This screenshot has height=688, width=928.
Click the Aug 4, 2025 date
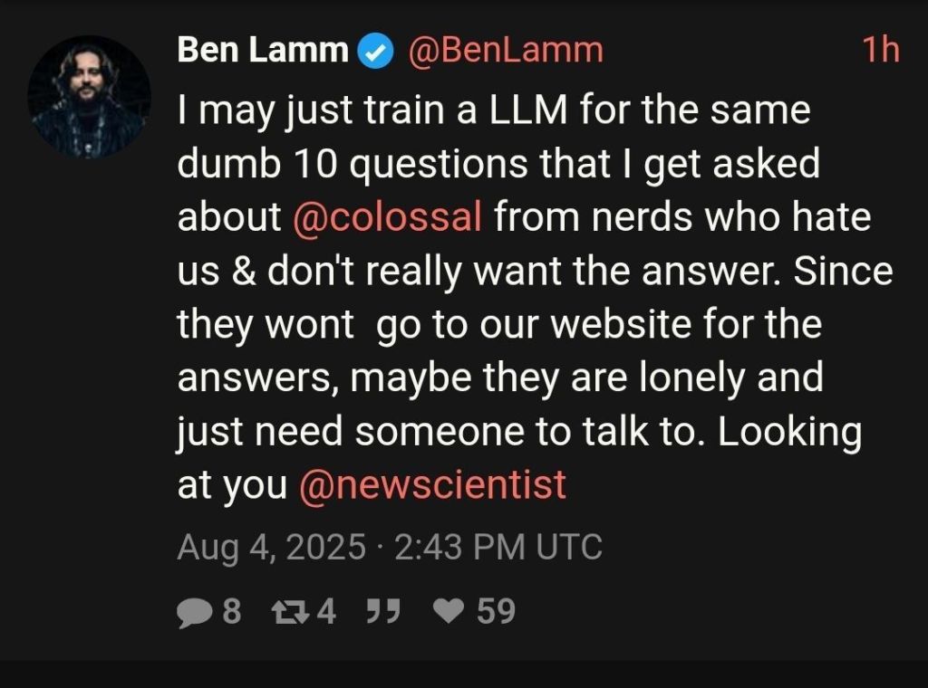coord(272,547)
